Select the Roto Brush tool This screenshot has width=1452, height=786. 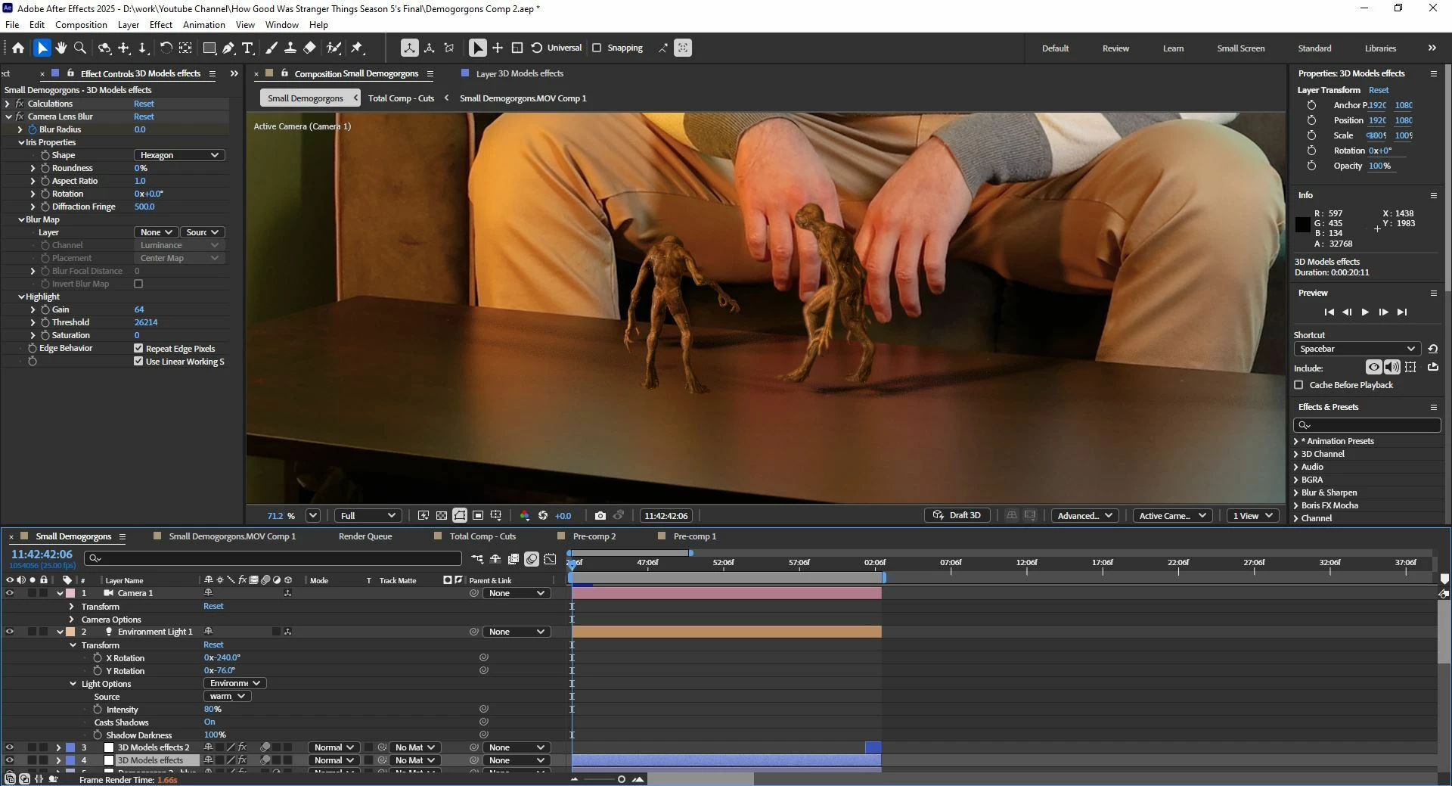pos(334,48)
